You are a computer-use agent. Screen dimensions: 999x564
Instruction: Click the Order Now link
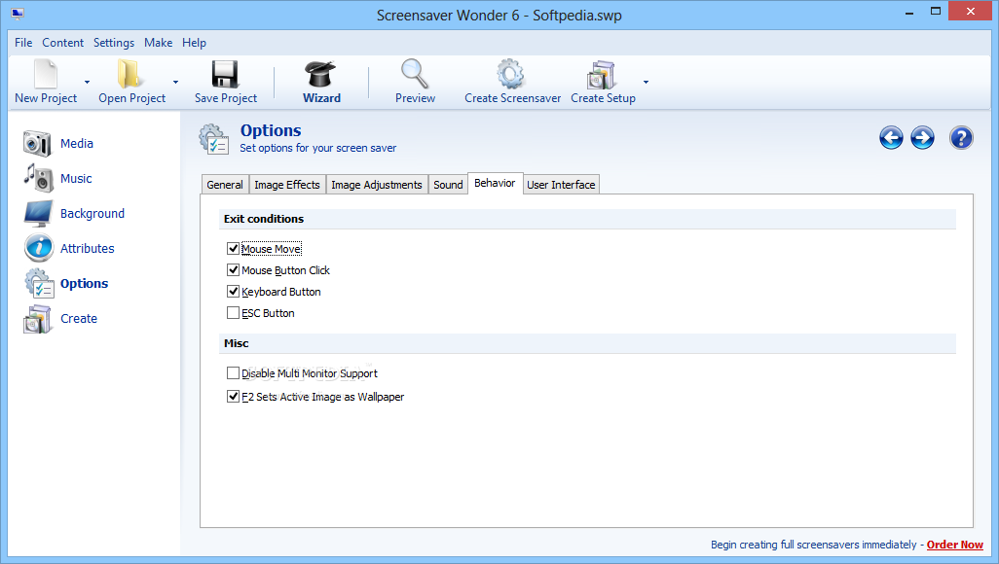954,545
